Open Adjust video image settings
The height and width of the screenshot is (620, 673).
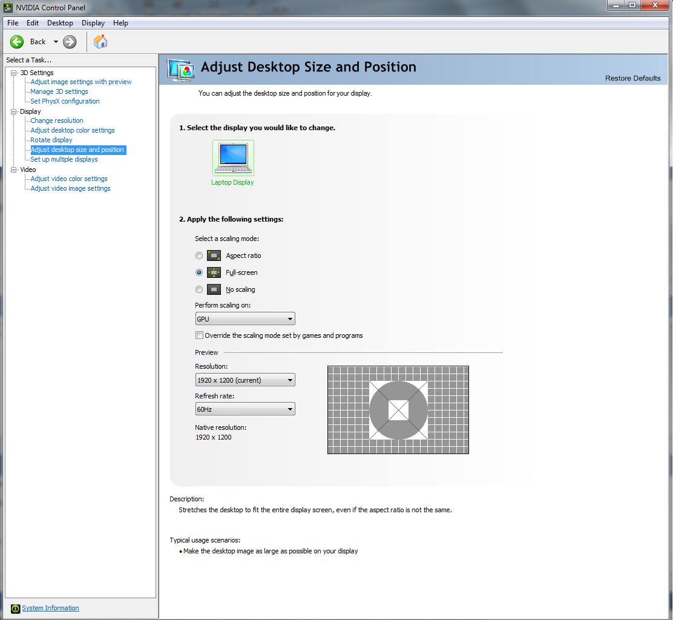tap(70, 188)
